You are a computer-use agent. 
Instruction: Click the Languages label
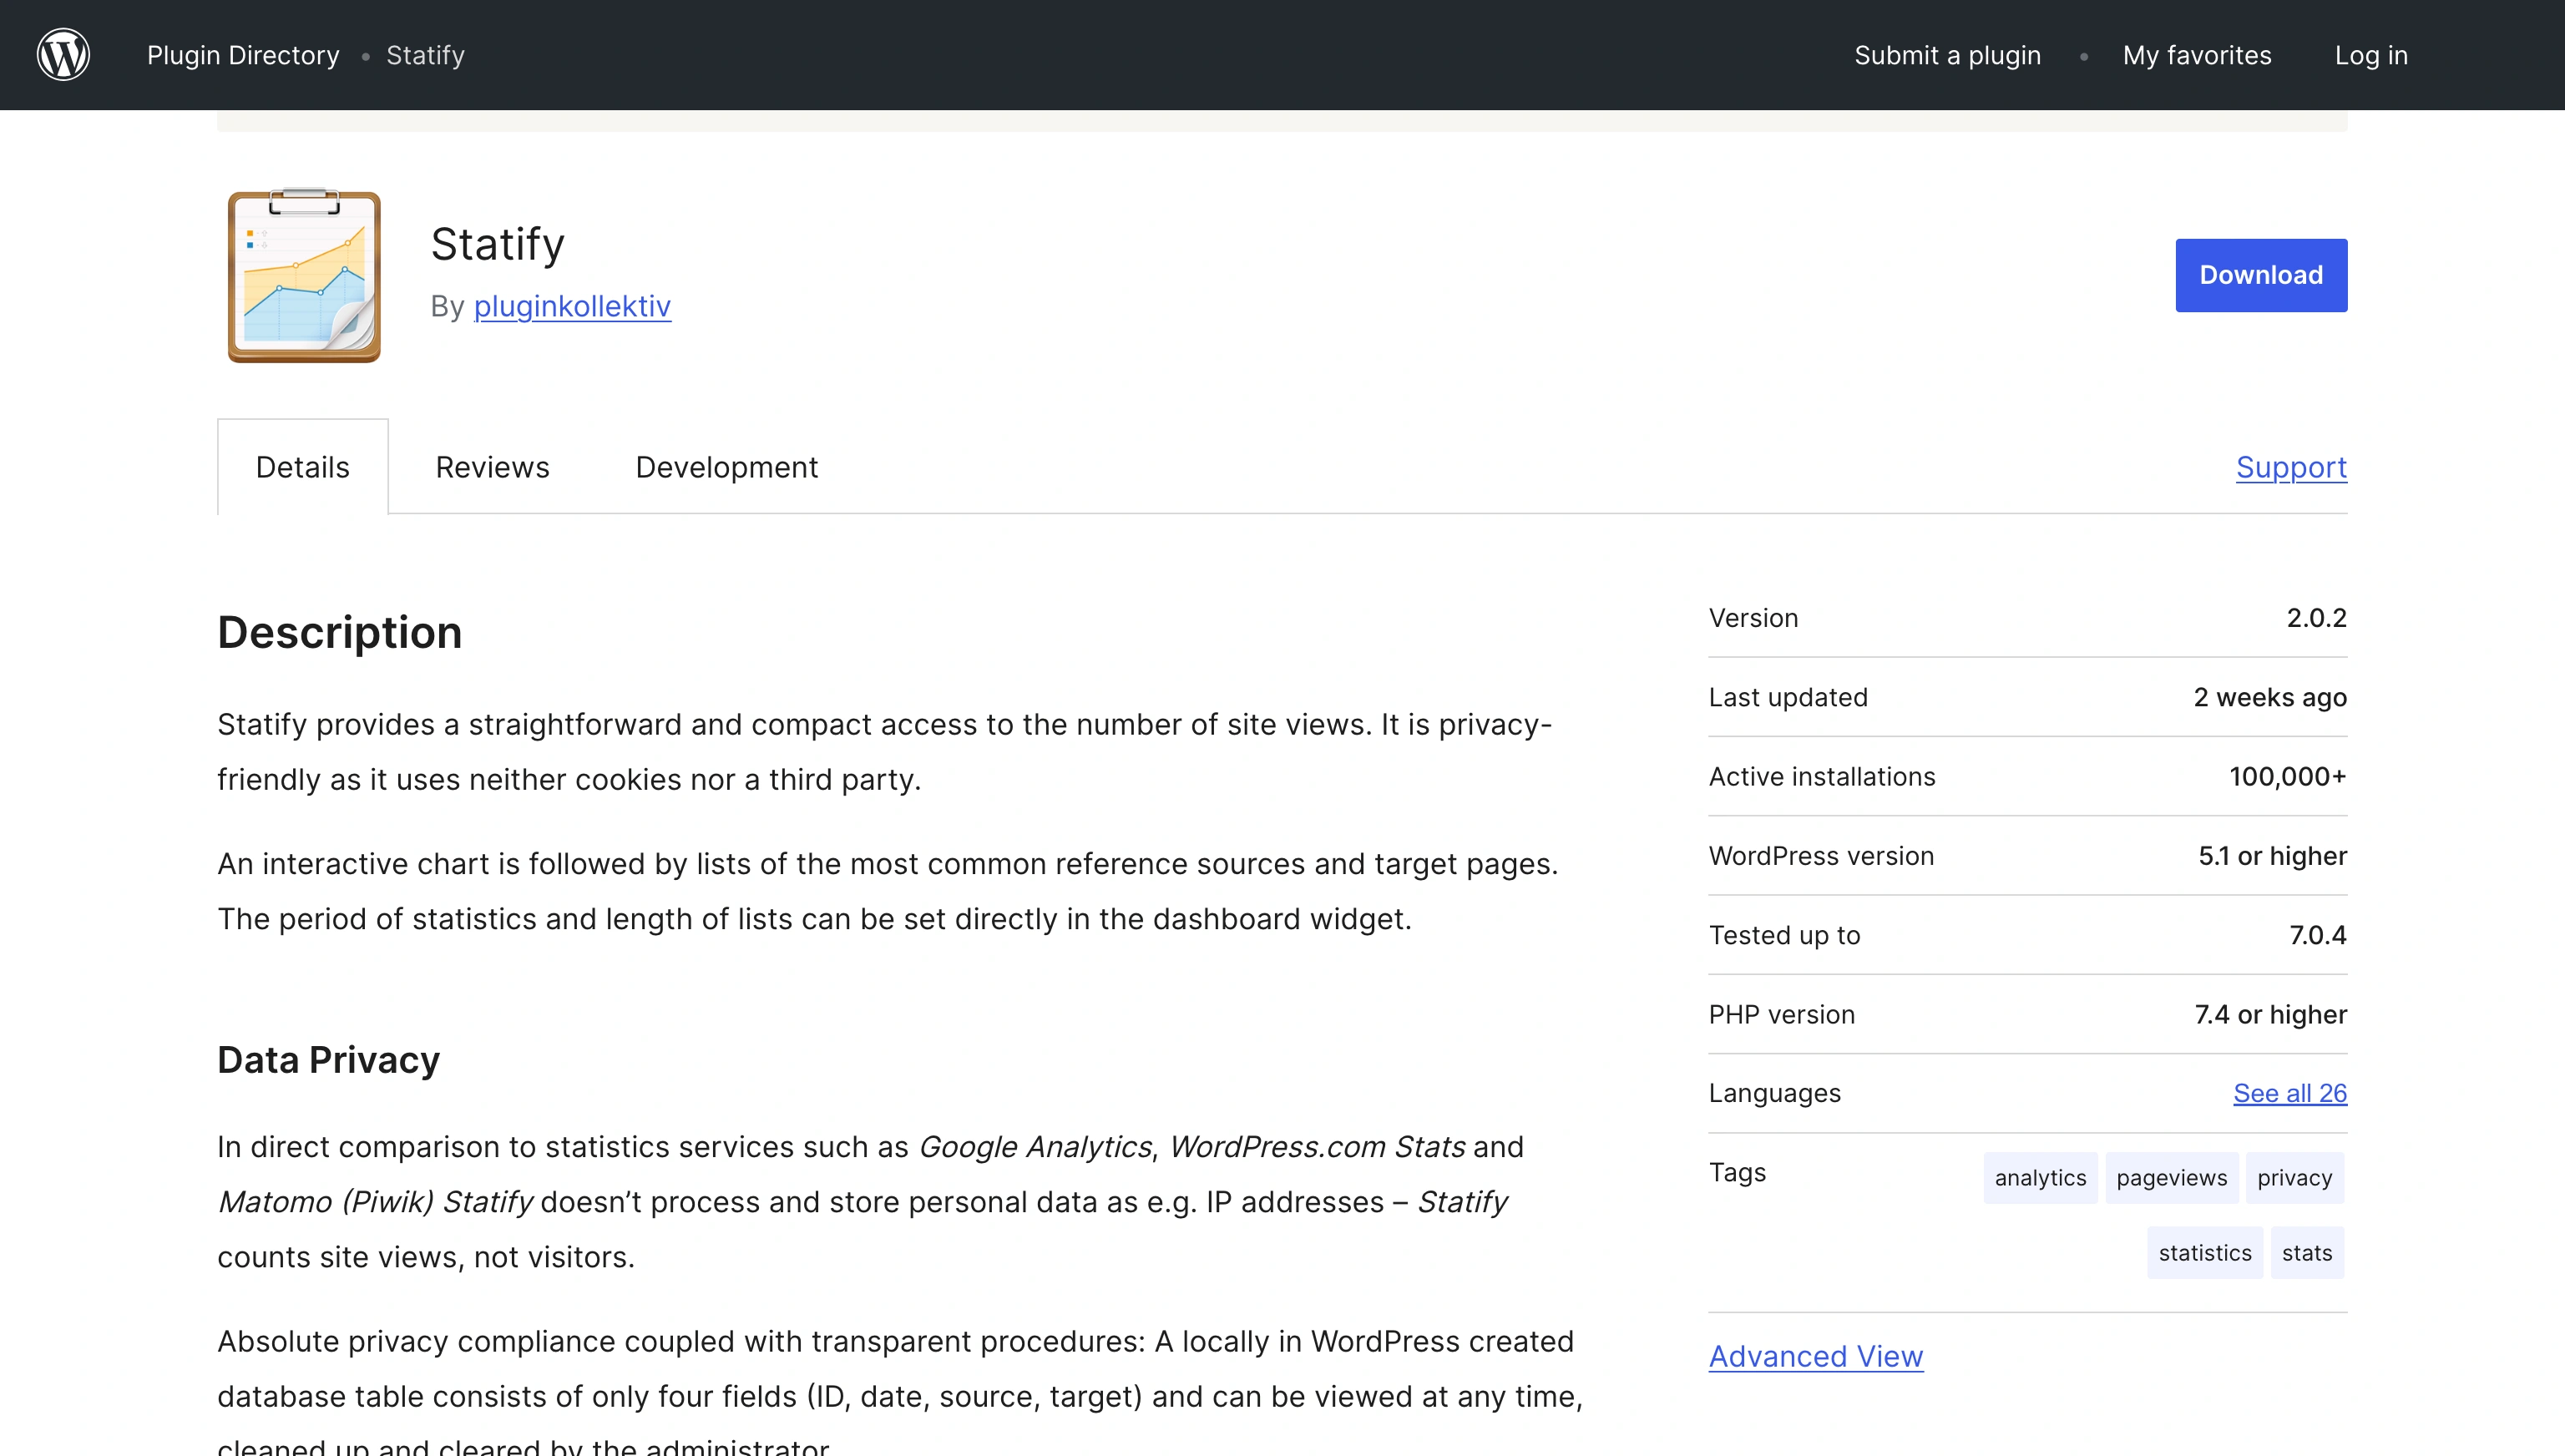1774,1093
